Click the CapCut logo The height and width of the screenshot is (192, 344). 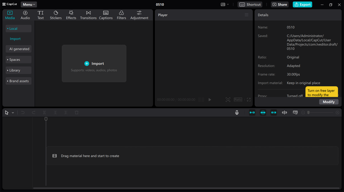pos(10,4)
